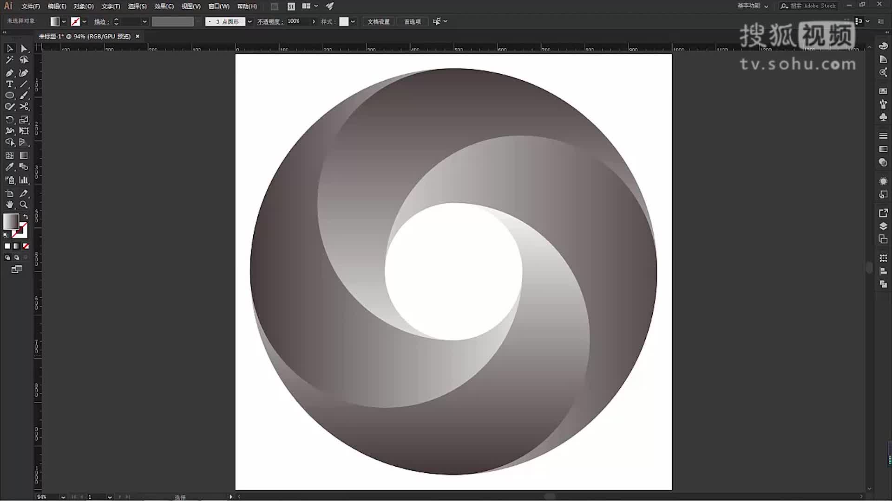Select the Pen tool
This screenshot has height=501, width=892.
(9, 73)
